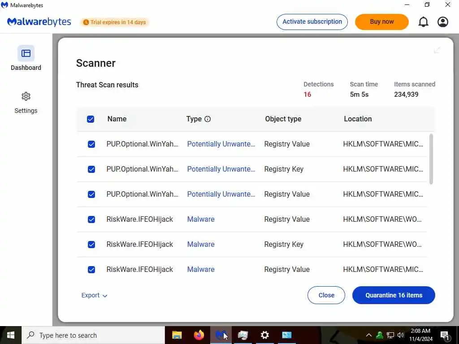Open Potentially Unwanted link in third row
This screenshot has height=344, width=459.
coord(221,194)
